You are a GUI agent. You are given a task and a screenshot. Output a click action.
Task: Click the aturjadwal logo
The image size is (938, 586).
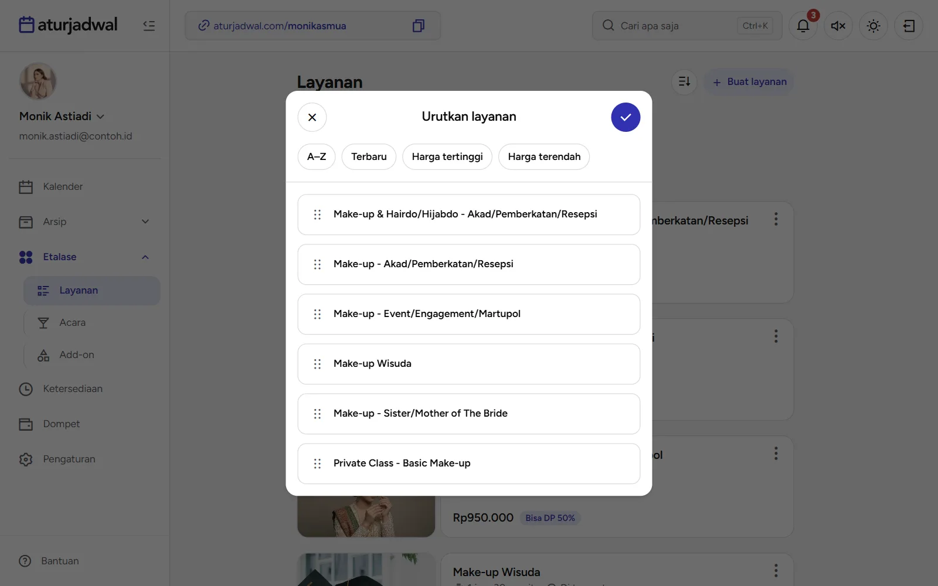(68, 25)
